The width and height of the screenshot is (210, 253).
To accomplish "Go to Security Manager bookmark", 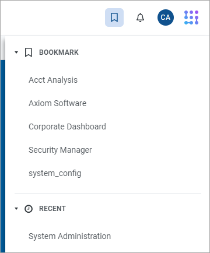I will [60, 150].
